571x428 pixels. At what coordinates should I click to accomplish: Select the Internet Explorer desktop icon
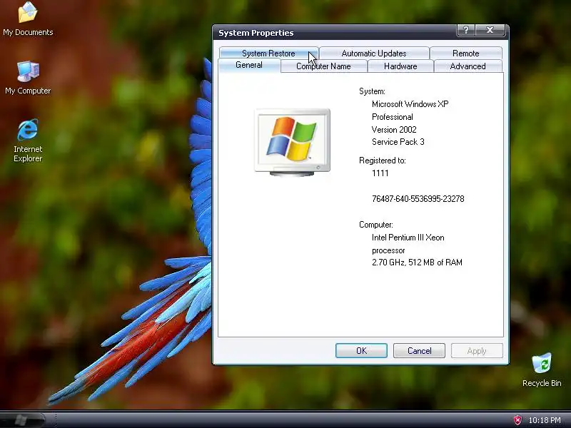pos(28,141)
